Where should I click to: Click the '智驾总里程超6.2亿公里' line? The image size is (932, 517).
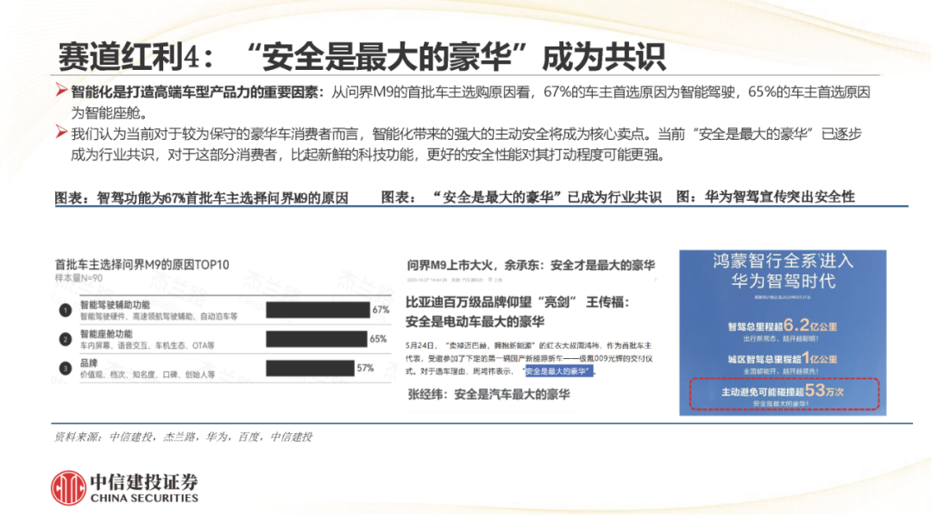tap(782, 325)
